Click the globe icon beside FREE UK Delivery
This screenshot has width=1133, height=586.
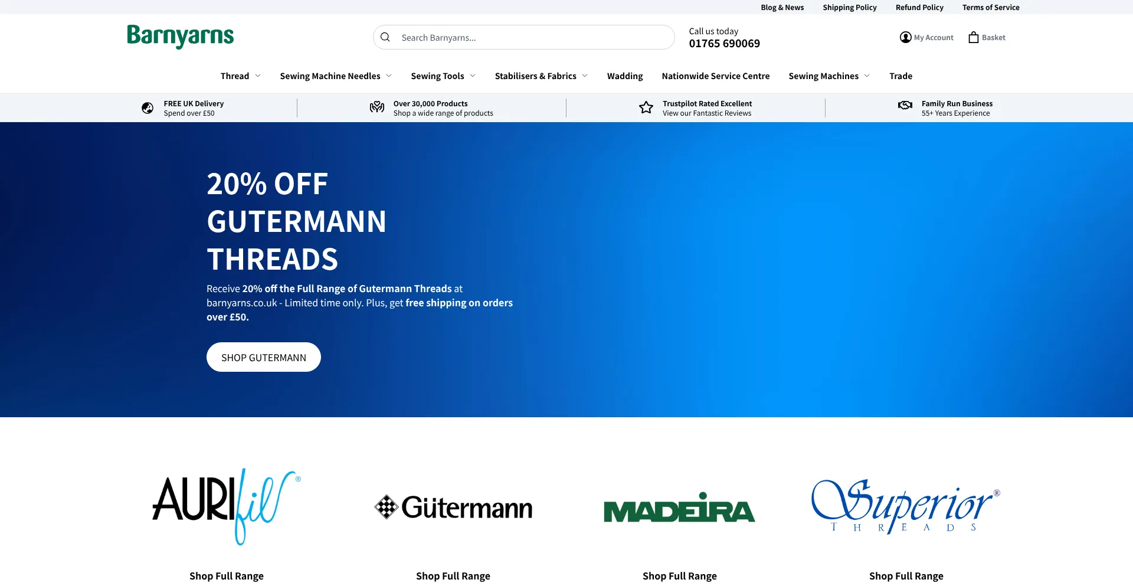coord(148,108)
